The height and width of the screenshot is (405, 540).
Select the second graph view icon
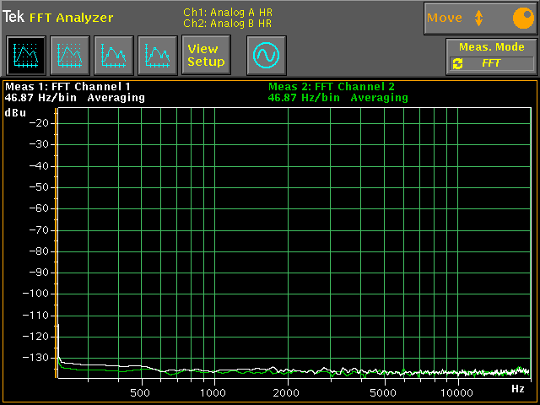point(69,56)
